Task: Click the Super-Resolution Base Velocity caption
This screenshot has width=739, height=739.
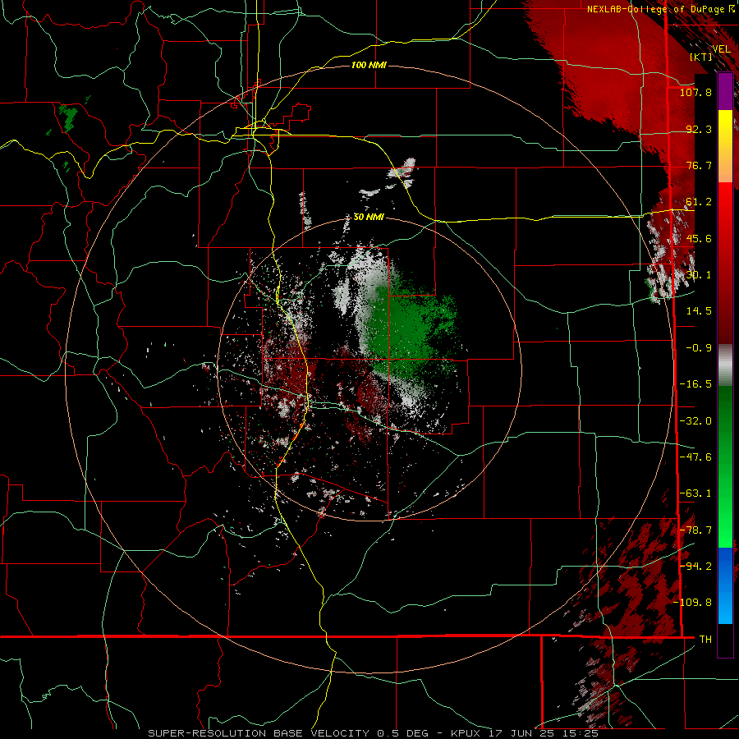Action: 374,733
